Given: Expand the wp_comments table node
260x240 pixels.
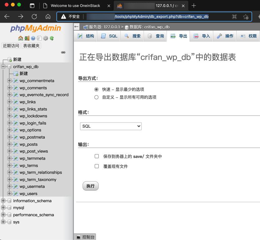Looking at the screenshot, I should click(9, 88).
